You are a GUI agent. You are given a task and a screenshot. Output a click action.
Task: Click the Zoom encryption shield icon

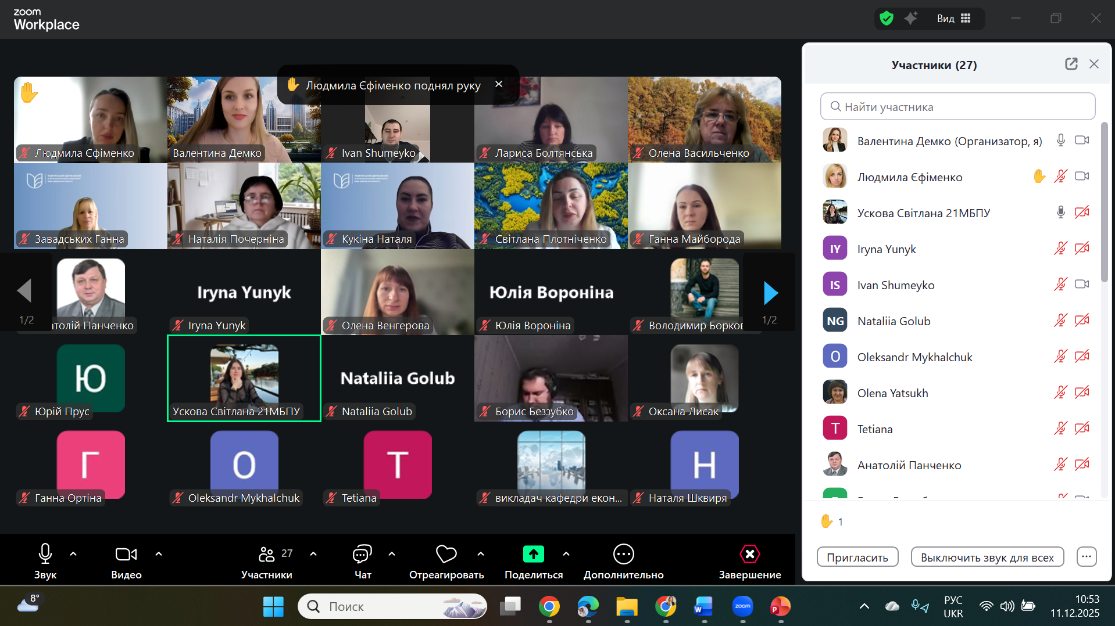click(886, 19)
